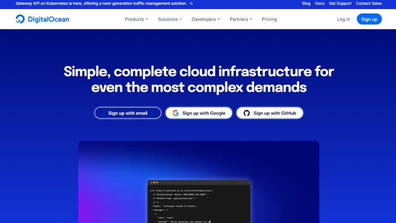Open the Developers dropdown menu

point(206,19)
